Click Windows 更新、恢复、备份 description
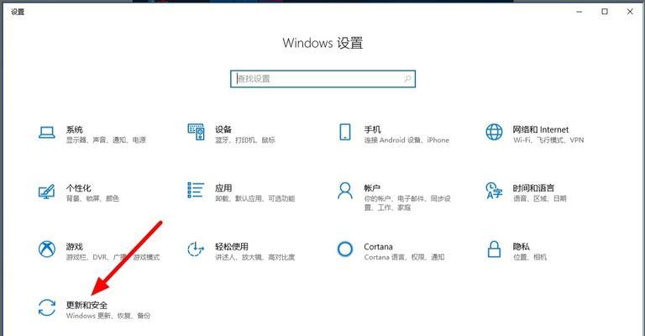This screenshot has width=645, height=336. pyautogui.click(x=108, y=316)
